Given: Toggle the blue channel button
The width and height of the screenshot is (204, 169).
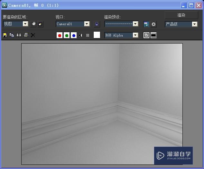Looking at the screenshot, I should click(x=74, y=35).
